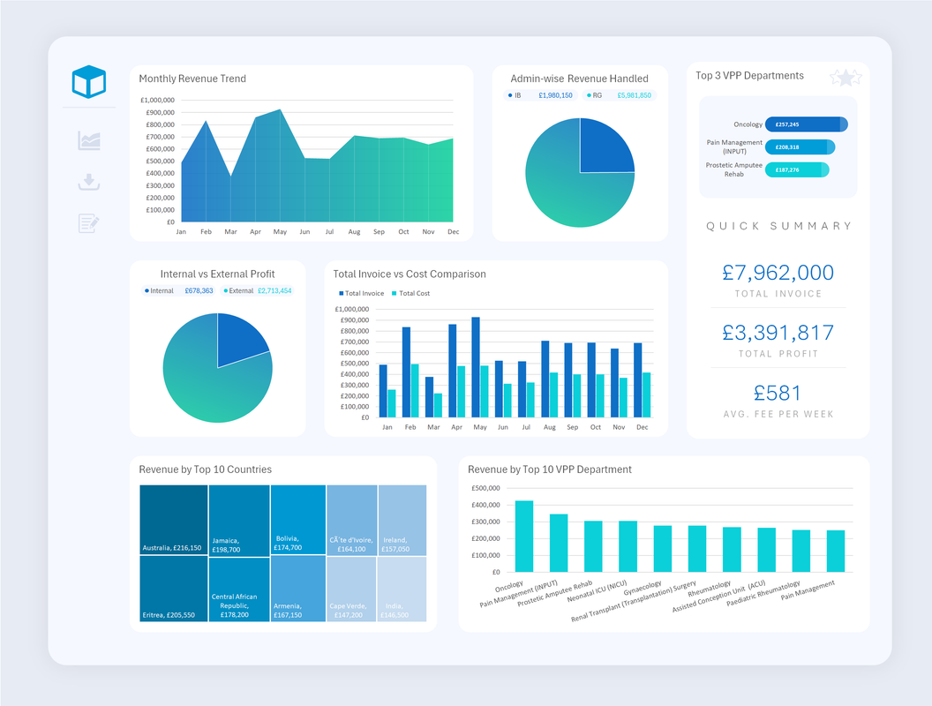The height and width of the screenshot is (706, 932).
Task: Select the Bolivia £174,700 treemap tile
Action: tap(298, 520)
